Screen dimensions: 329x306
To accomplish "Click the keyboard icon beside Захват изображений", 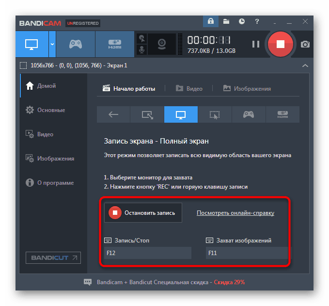I will click(x=209, y=240).
